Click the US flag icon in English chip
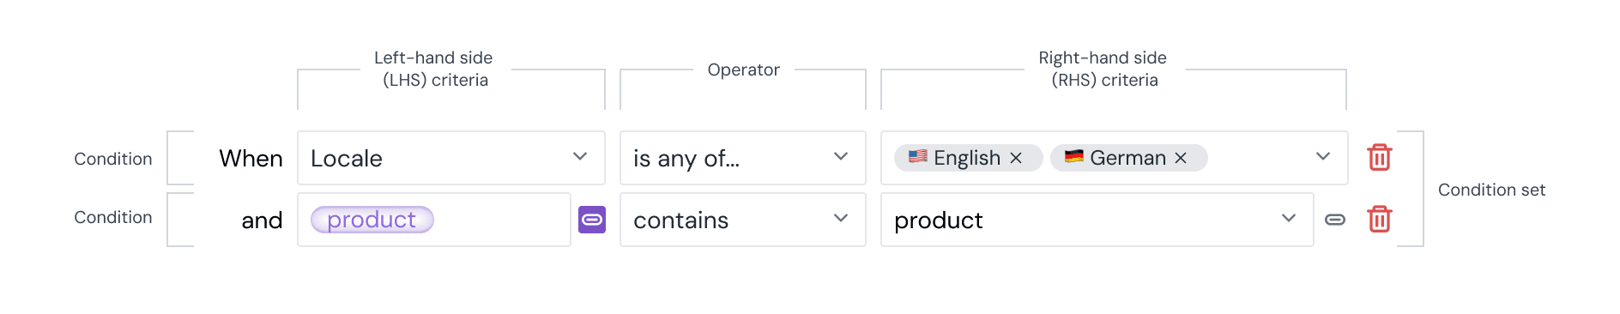This screenshot has width=1620, height=314. [918, 157]
